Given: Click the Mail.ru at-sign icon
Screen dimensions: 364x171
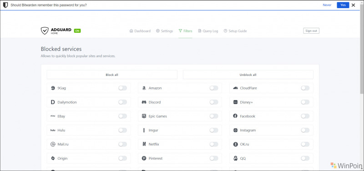Looking at the screenshot, I should (x=53, y=144).
